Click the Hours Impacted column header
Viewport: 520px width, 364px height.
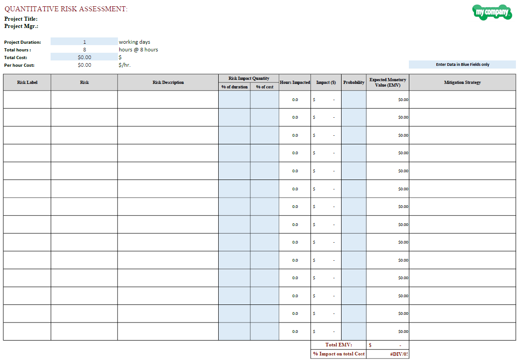pyautogui.click(x=295, y=82)
